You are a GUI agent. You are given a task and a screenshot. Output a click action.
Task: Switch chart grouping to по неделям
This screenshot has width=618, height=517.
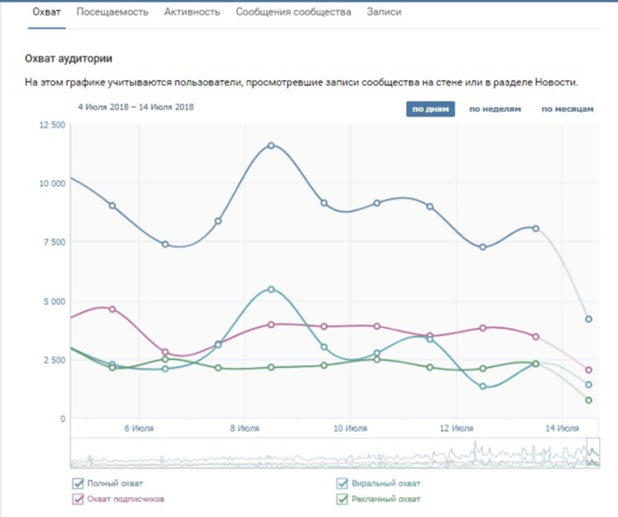click(495, 109)
